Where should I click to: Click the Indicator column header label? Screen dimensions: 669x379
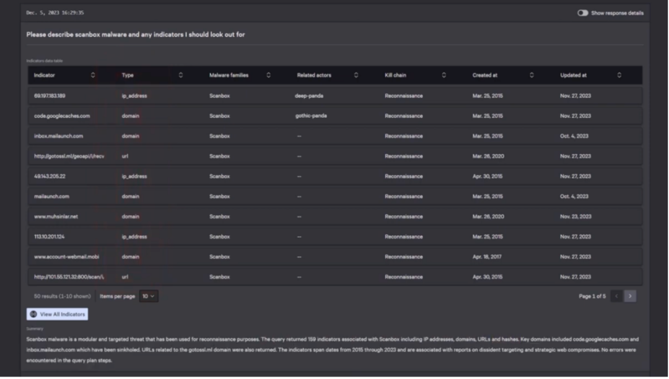point(45,75)
